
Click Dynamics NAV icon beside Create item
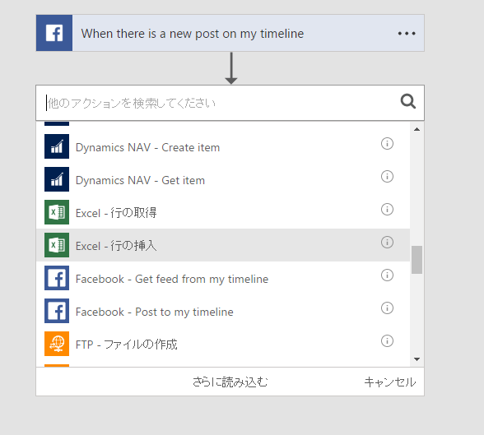pos(57,146)
